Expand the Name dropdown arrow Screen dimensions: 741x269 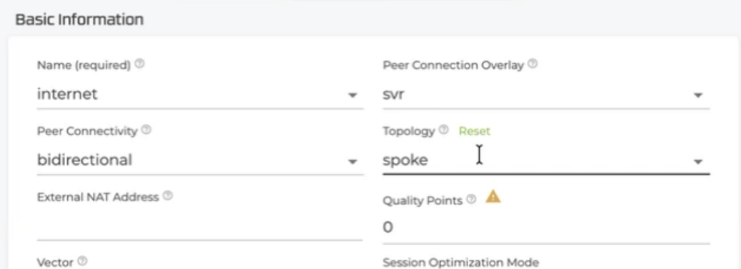[x=352, y=95]
